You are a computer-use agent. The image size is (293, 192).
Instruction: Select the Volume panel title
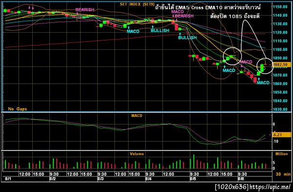[137, 154]
